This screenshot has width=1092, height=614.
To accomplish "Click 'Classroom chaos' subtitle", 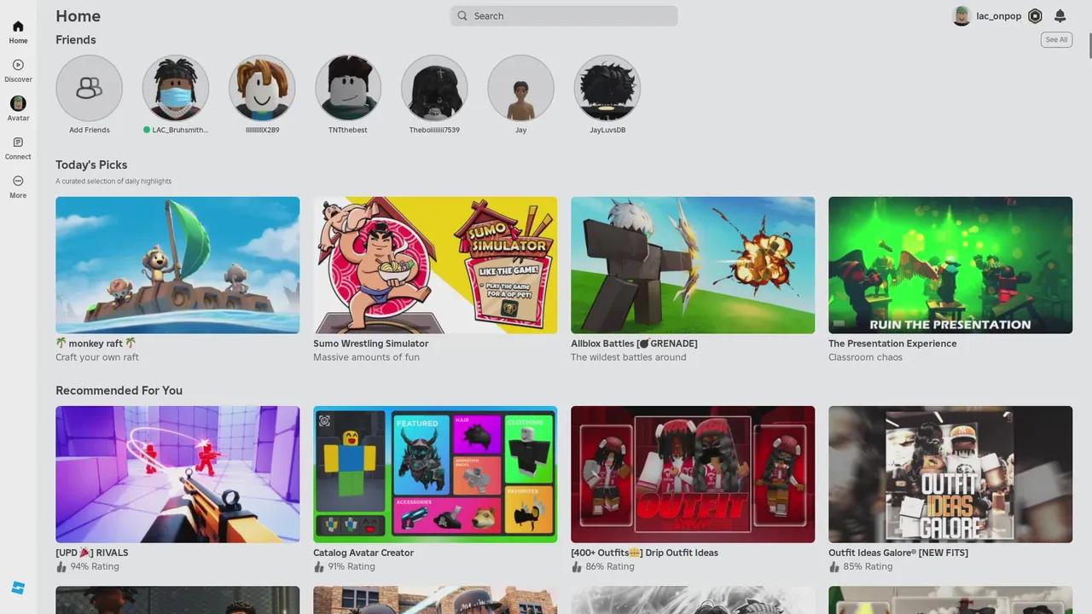I will point(865,357).
